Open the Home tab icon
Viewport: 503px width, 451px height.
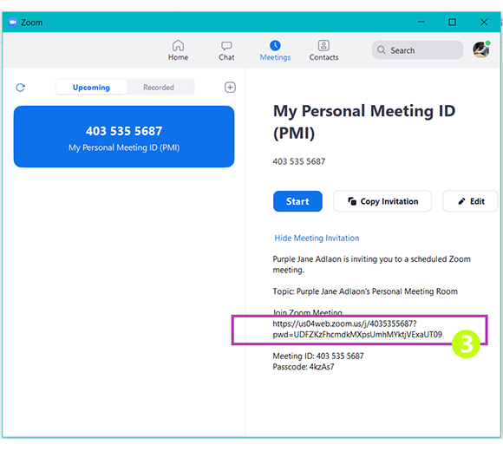[178, 46]
